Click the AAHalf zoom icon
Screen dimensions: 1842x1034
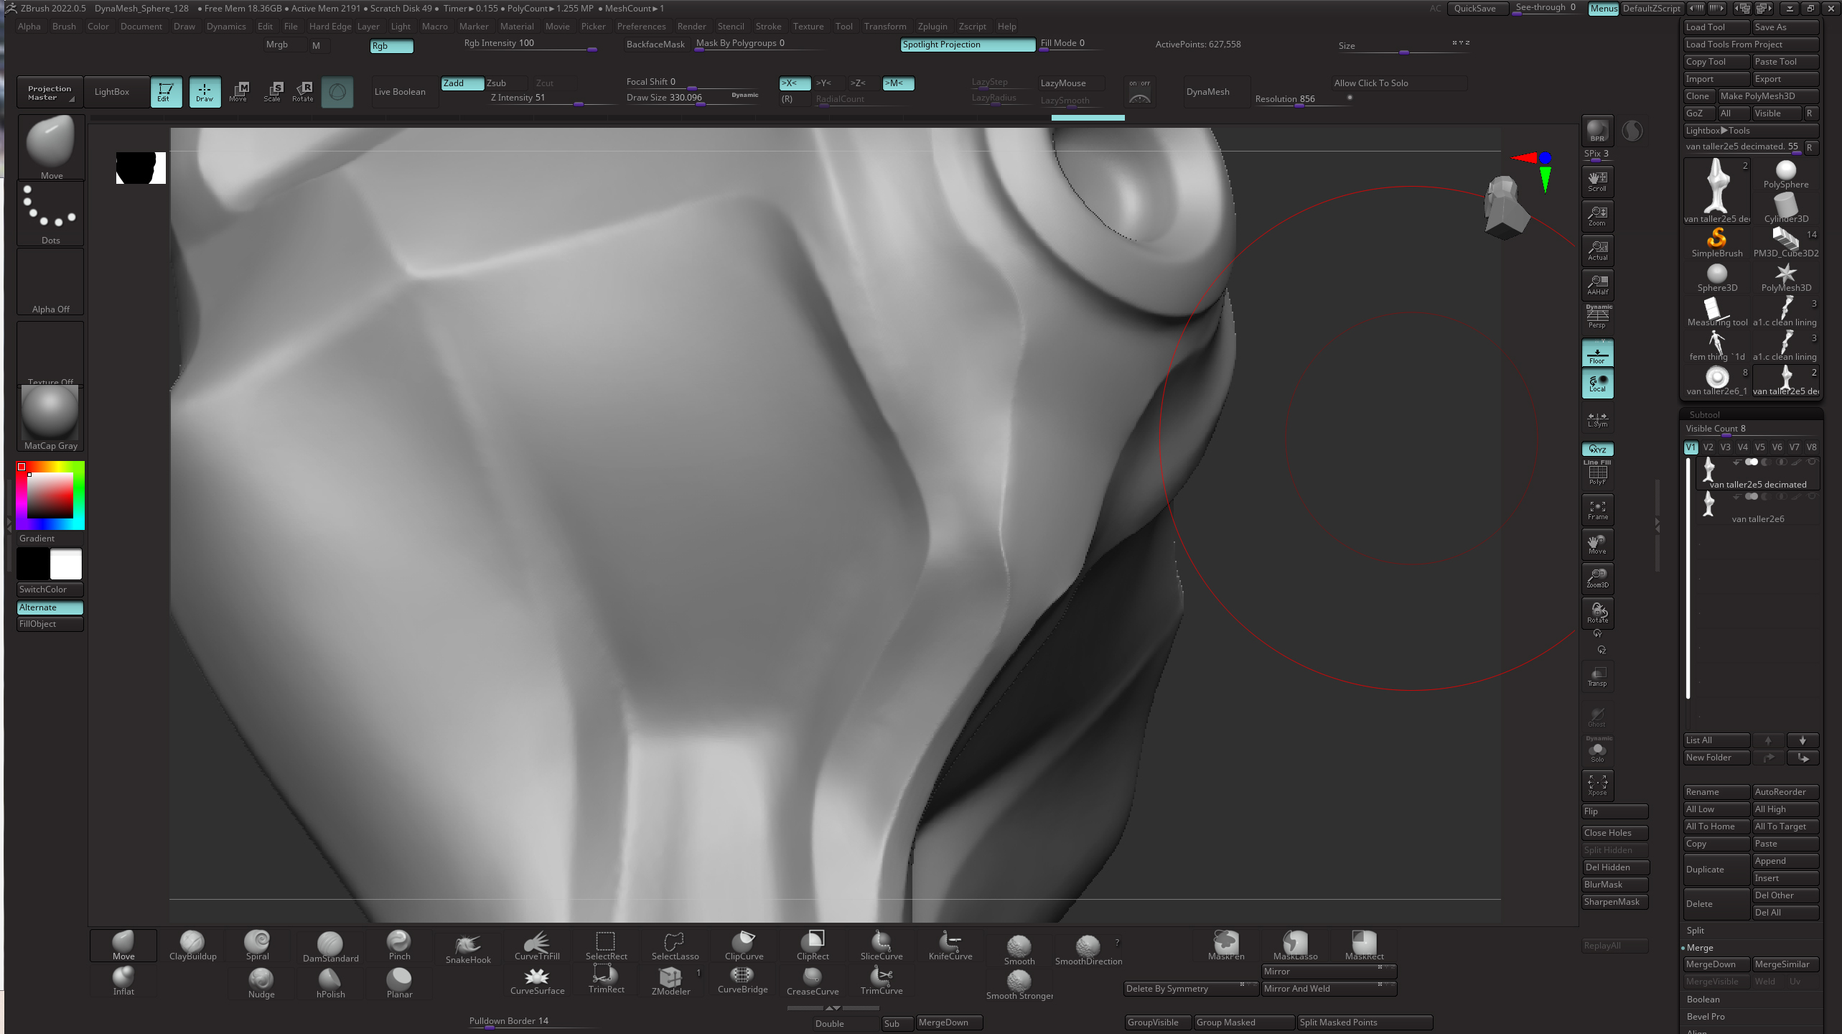1597,284
